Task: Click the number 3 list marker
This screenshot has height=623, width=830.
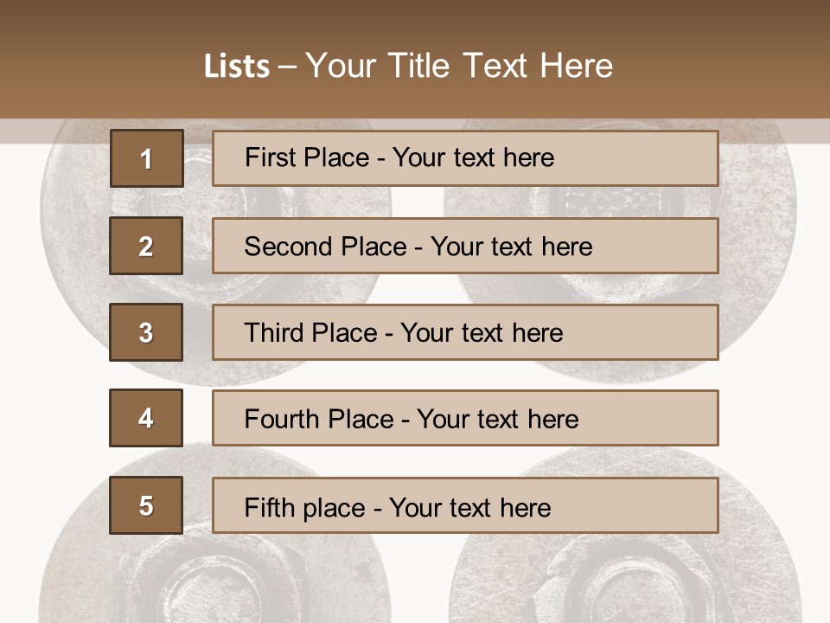Action: [x=146, y=332]
